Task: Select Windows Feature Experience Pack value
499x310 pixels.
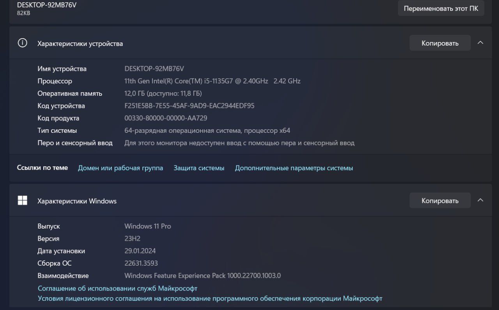Action: pos(202,275)
